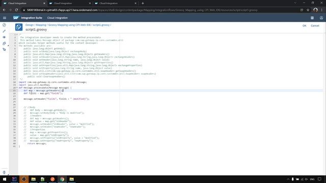This screenshot has width=326, height=183.
Task: Click the browser forward arrow
Action: click(x=10, y=10)
